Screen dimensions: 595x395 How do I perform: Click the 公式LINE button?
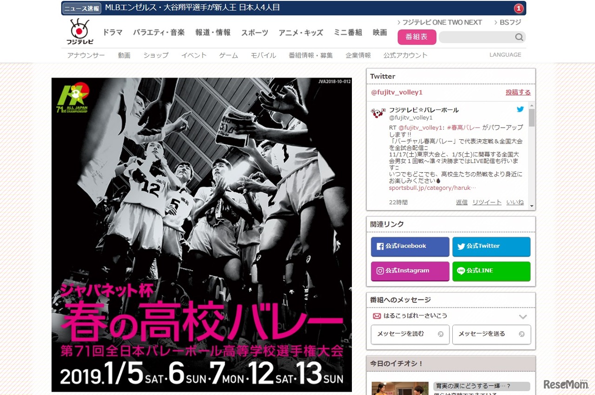(491, 271)
